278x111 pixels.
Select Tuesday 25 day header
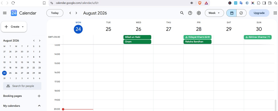[108, 29]
